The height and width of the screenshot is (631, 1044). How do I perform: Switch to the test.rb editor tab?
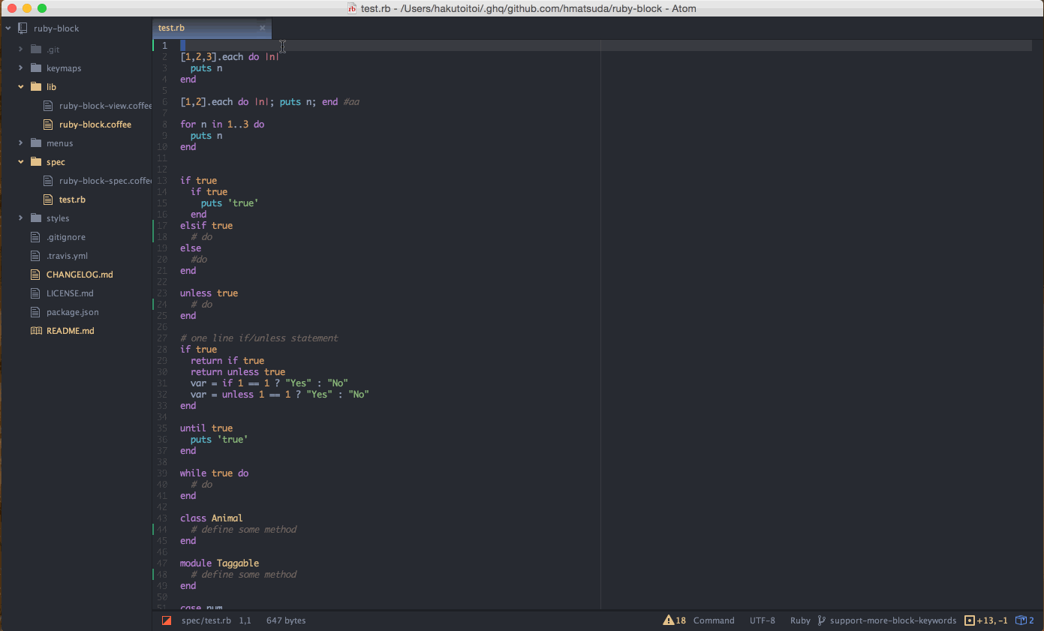click(x=203, y=28)
